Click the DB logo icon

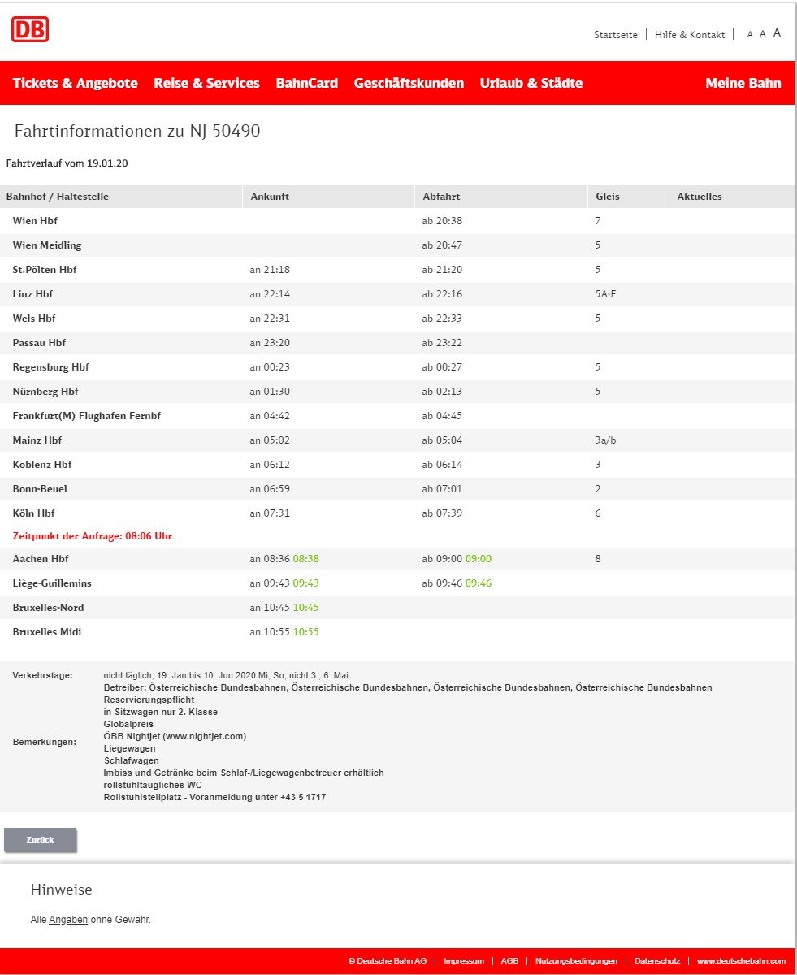(x=30, y=30)
